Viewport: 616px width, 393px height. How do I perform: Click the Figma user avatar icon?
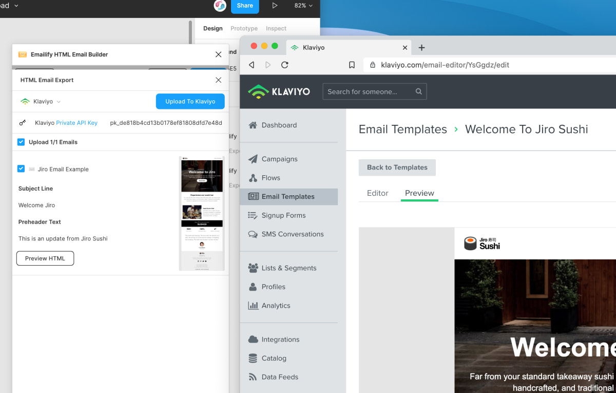click(220, 6)
